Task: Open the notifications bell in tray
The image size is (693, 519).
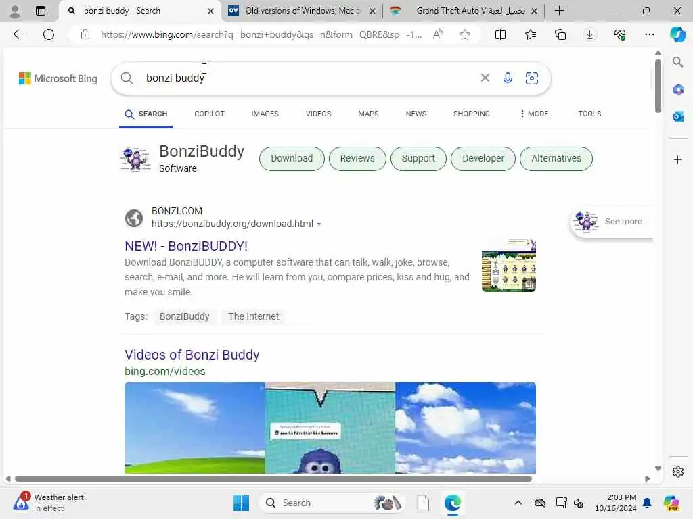Action: [x=647, y=503]
